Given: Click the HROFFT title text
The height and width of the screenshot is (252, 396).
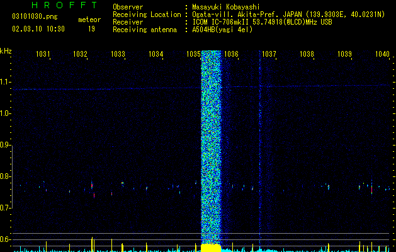Looking at the screenshot, I should coord(65,5).
